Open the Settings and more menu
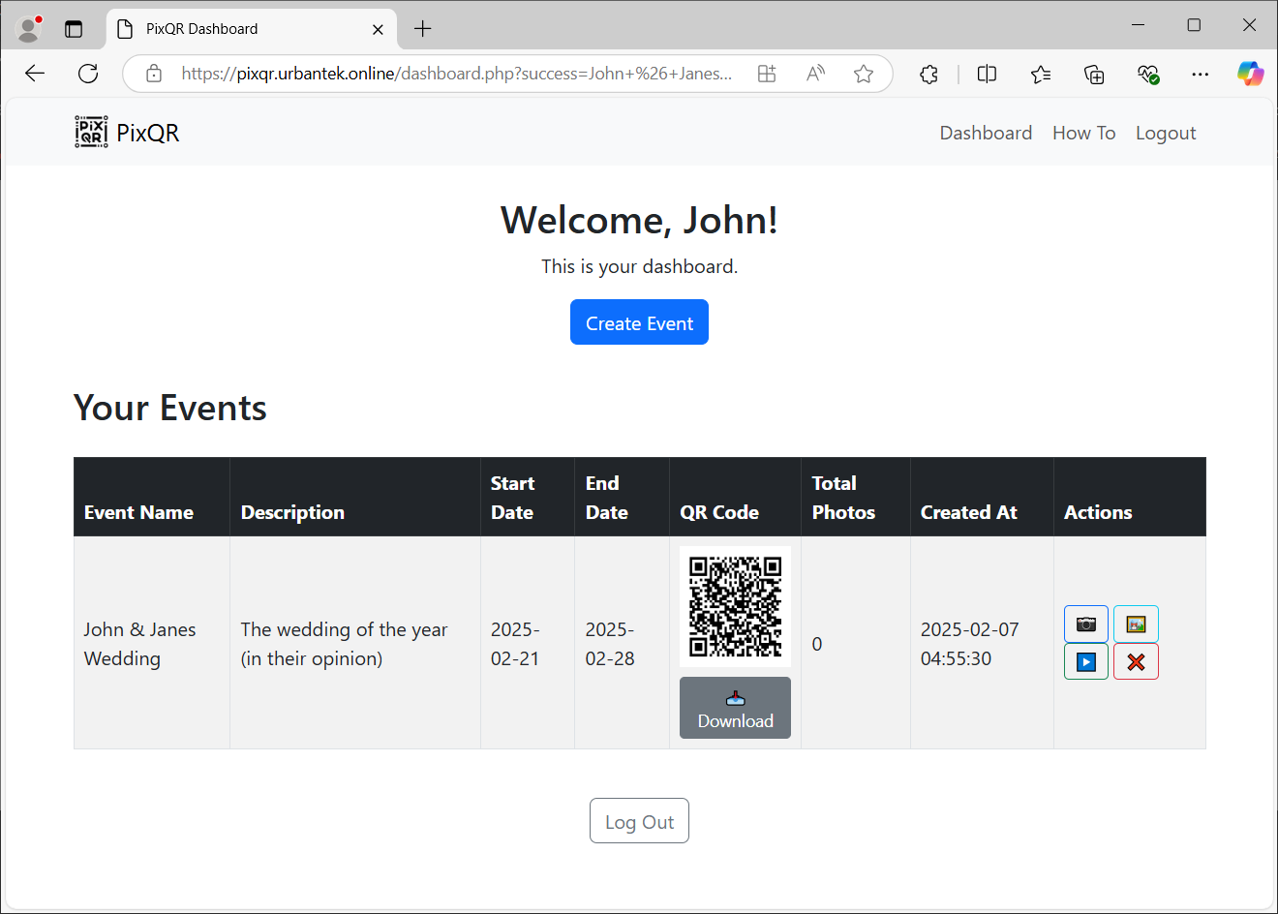Viewport: 1278px width, 914px height. point(1201,74)
